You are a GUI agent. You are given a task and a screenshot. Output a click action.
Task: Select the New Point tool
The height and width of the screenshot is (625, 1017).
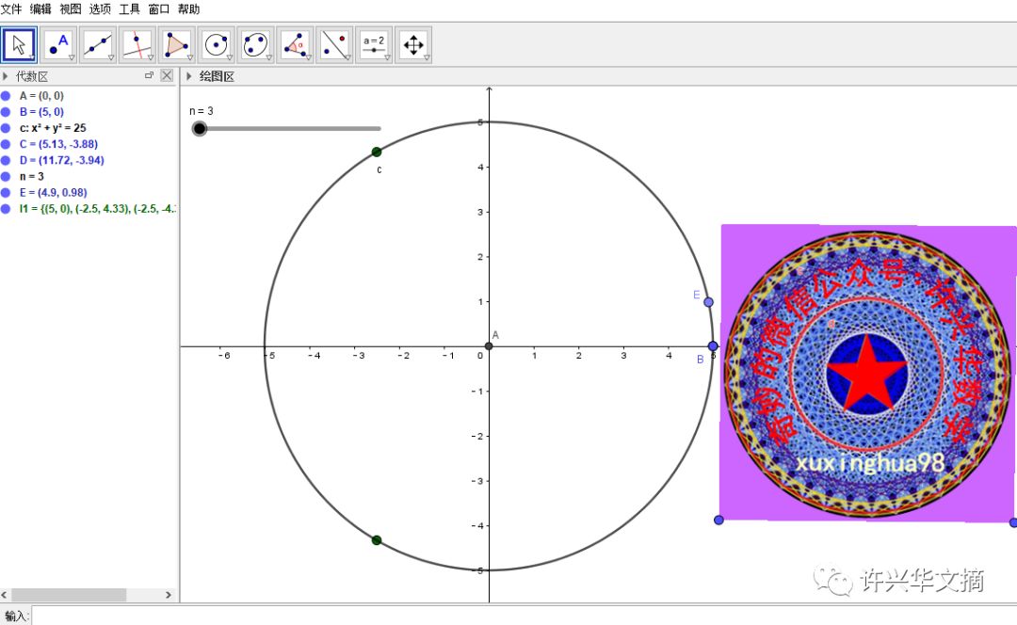pos(58,45)
